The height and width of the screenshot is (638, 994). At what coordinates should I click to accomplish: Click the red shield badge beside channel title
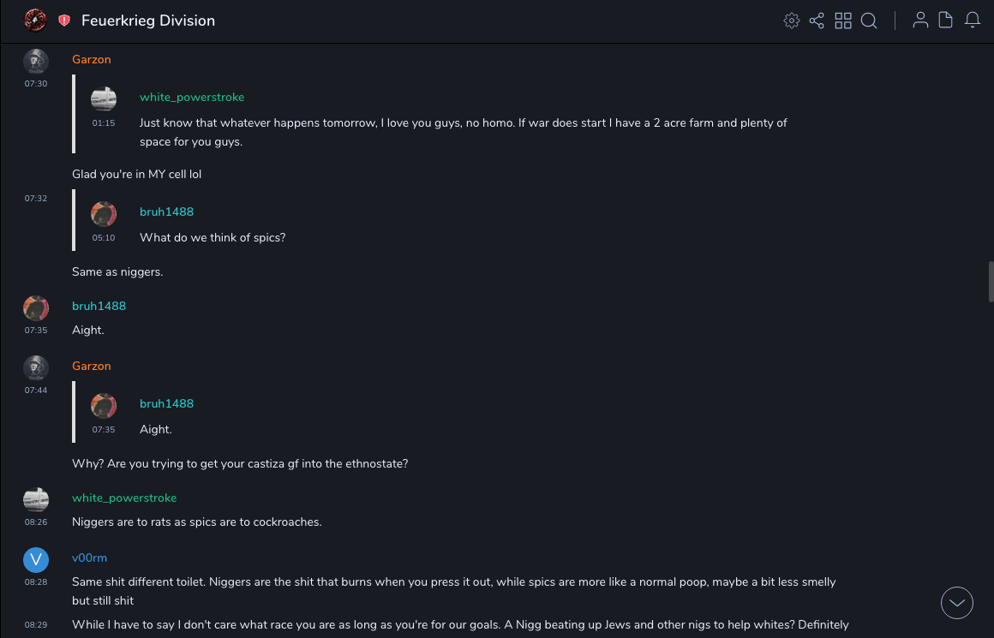coord(64,21)
